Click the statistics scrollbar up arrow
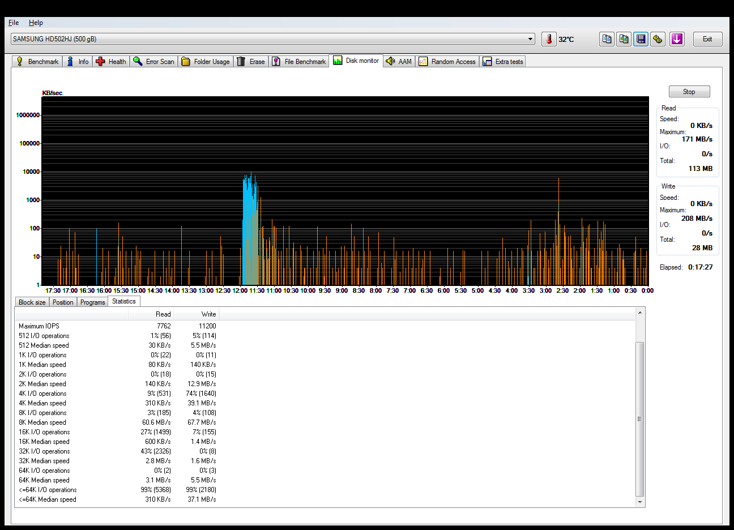This screenshot has height=530, width=734. coord(640,313)
